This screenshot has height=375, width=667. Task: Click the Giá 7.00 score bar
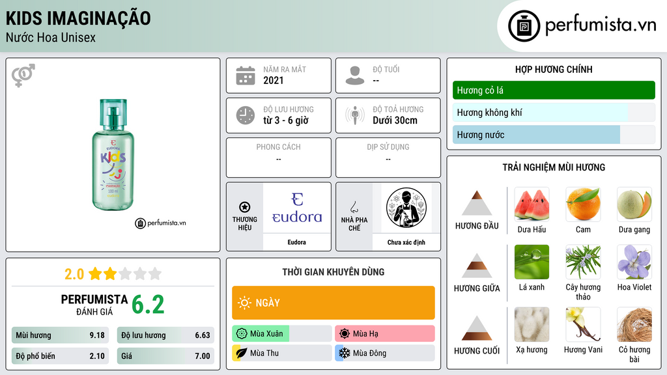coord(165,356)
